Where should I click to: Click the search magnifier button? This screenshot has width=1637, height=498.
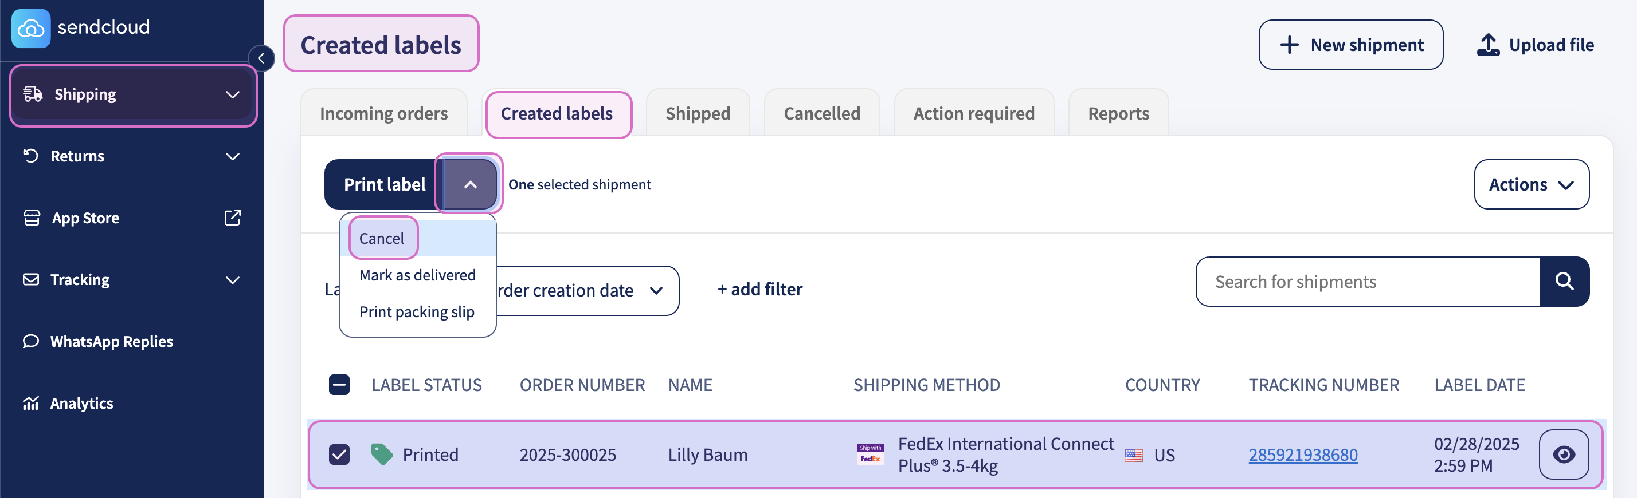tap(1564, 282)
